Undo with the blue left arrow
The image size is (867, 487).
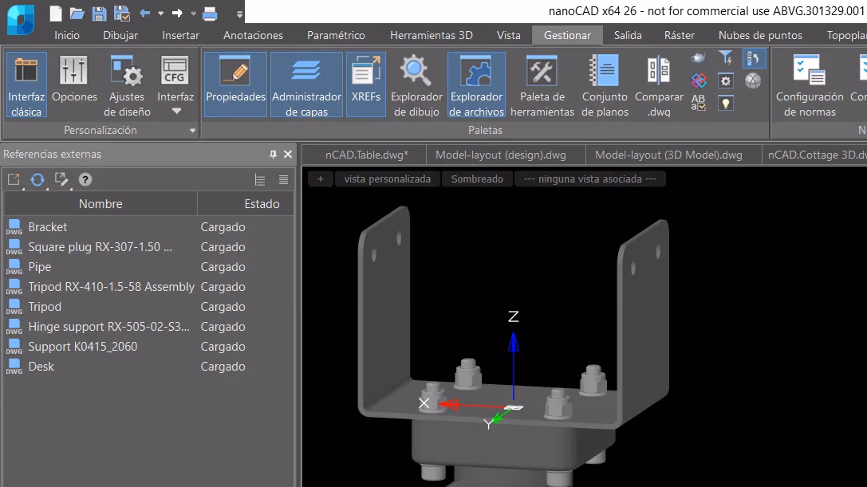click(x=145, y=14)
